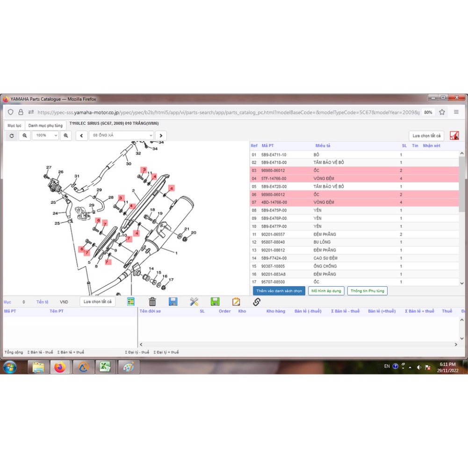Switch to the 'Mục lục' tab
The height and width of the screenshot is (468, 468).
[x=14, y=126]
